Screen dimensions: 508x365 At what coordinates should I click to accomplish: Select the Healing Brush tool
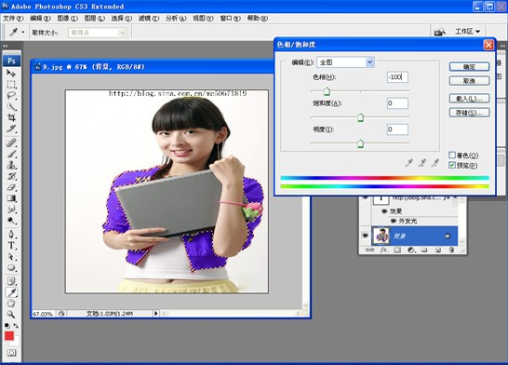click(11, 142)
